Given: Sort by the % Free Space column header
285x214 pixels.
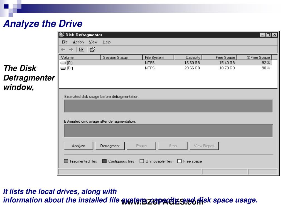Looking at the screenshot, I should (254, 57).
